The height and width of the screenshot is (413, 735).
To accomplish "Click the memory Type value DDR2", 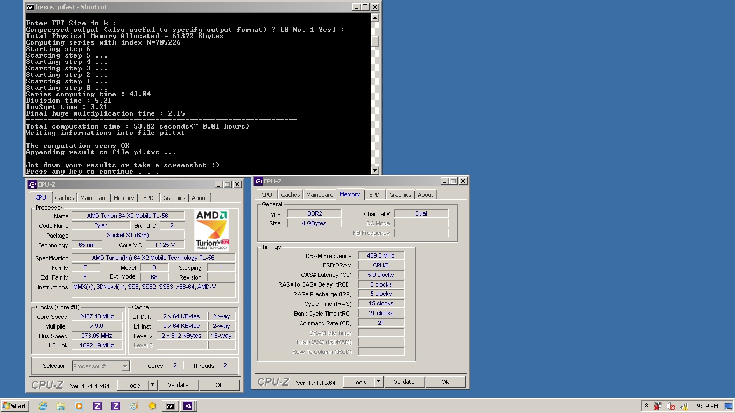I will 314,213.
